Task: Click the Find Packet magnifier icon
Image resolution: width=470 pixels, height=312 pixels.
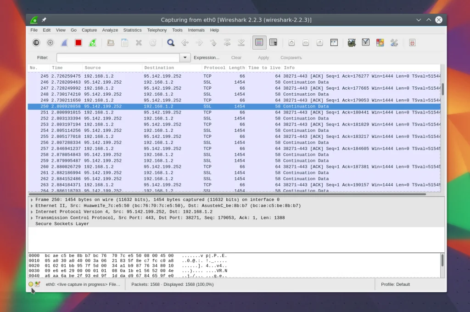Action: (171, 43)
